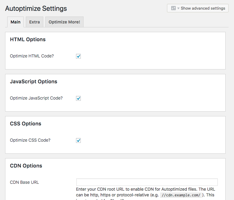Click the JavaScript Options heading
Screen dimensions: 234x200
pyautogui.click(x=34, y=82)
